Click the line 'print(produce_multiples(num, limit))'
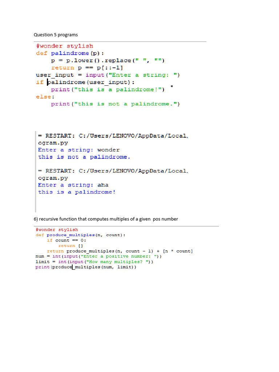 (86, 267)
